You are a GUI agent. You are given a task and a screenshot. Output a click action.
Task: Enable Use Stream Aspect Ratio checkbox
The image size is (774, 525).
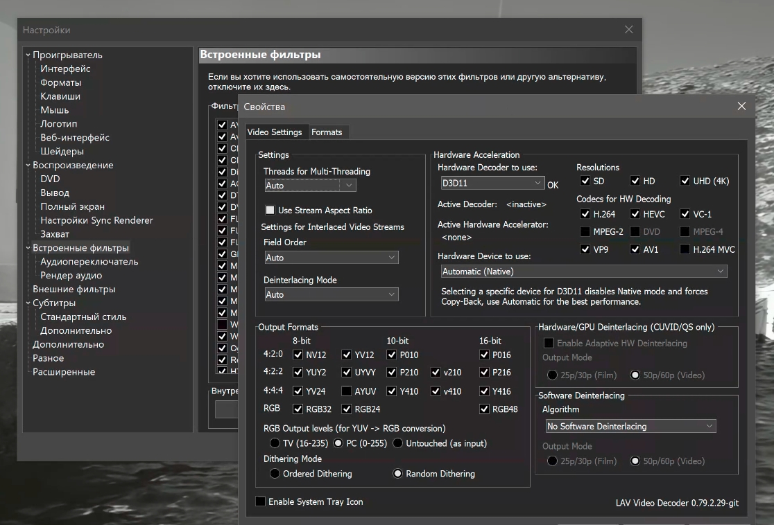(x=270, y=210)
